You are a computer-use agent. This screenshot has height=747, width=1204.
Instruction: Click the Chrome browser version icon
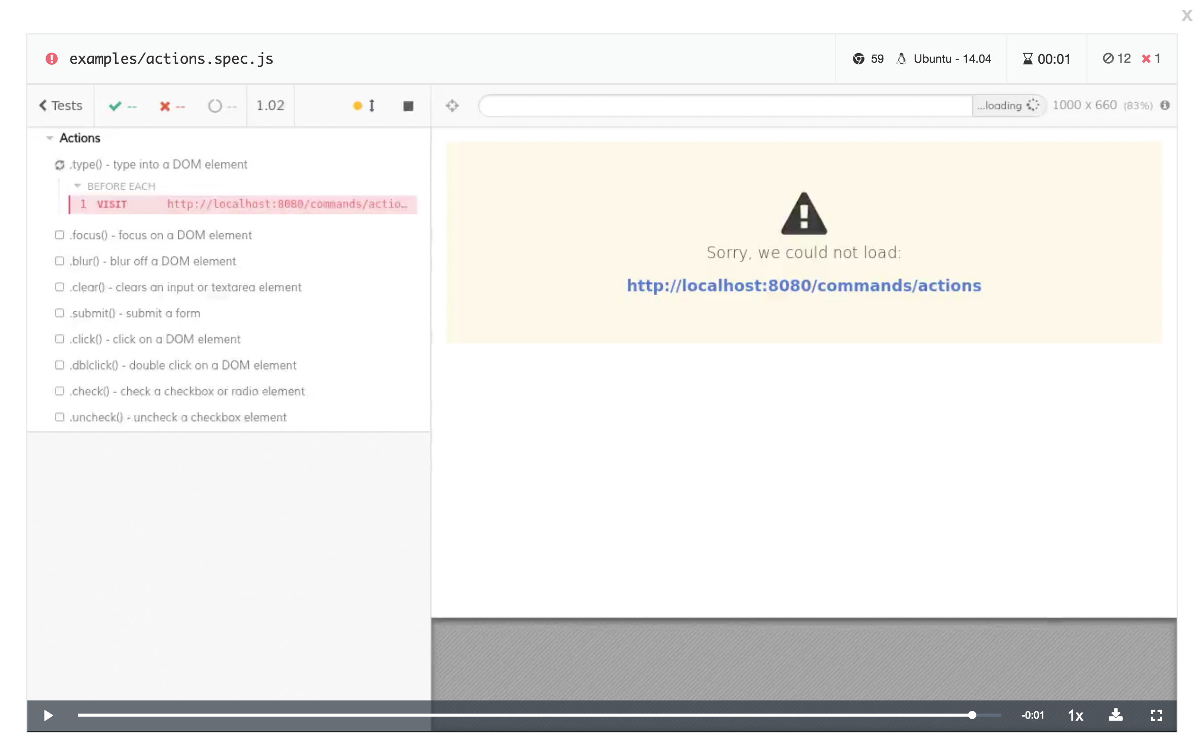[858, 59]
